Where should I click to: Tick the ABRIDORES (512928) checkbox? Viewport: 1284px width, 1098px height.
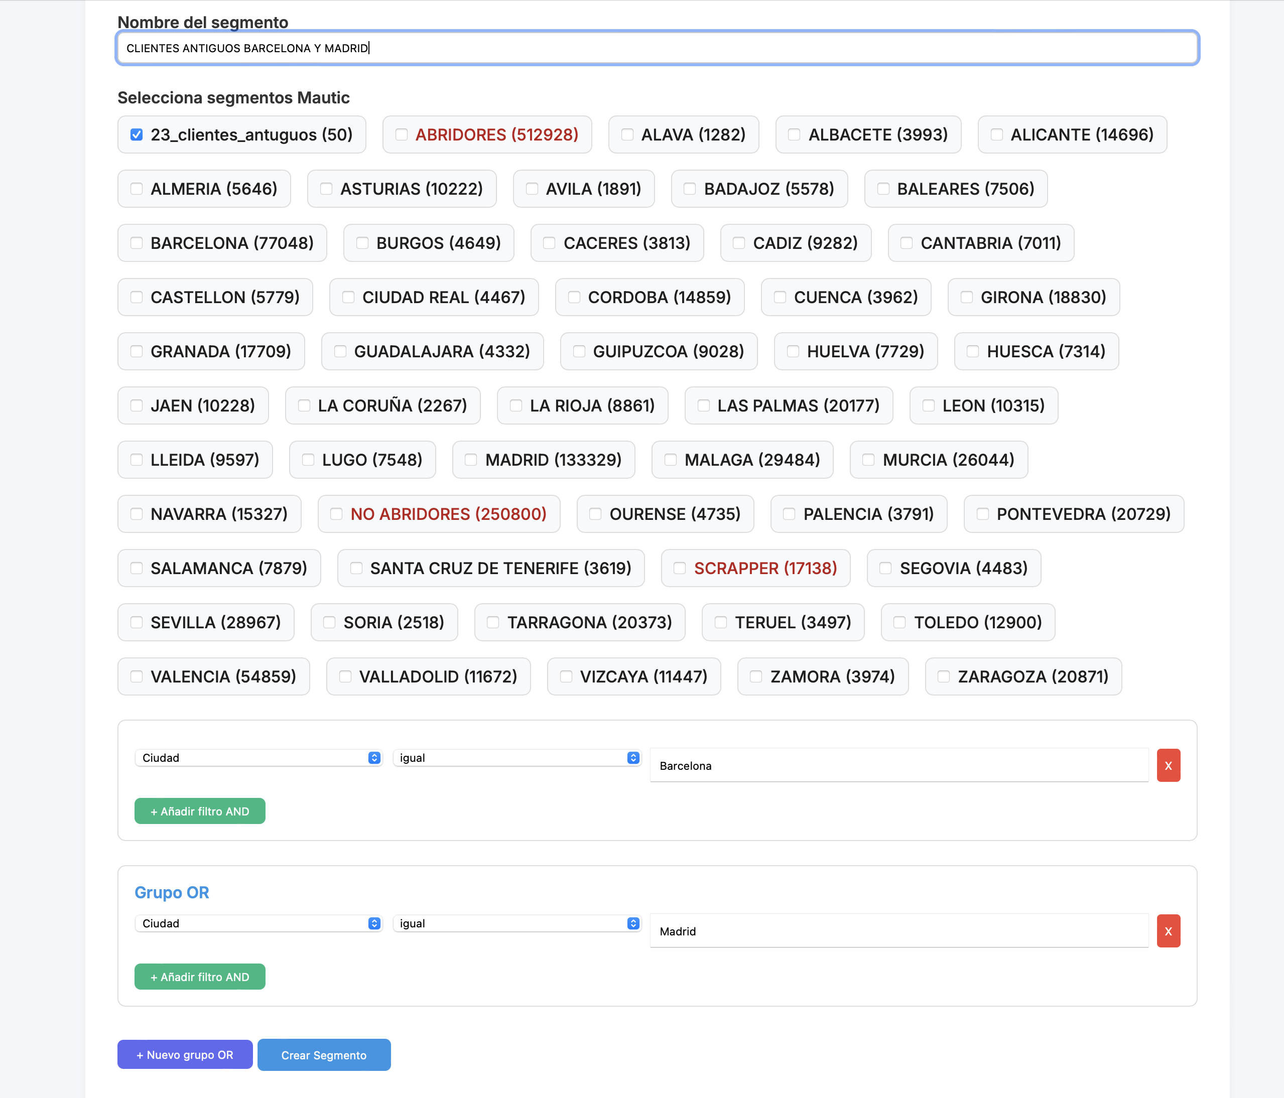click(402, 134)
